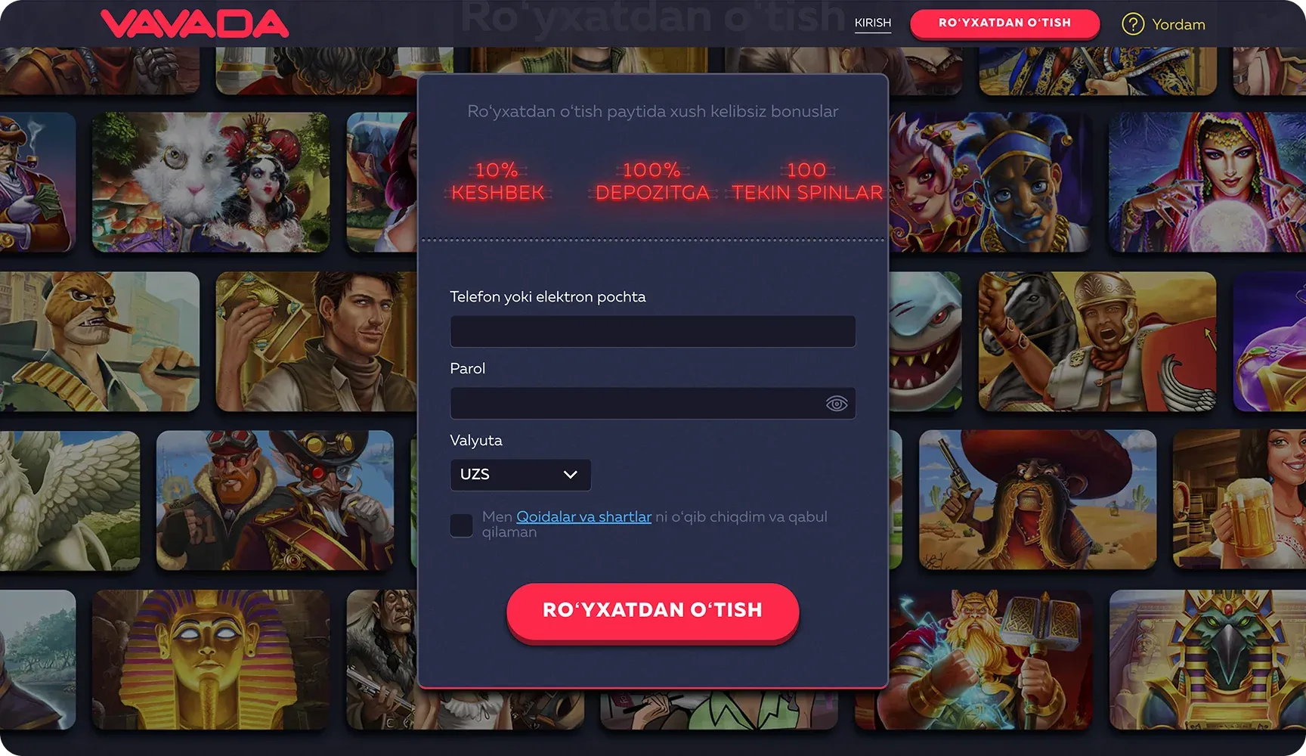Tick the terms acceptance checkbox
This screenshot has width=1306, height=756.
[461, 525]
